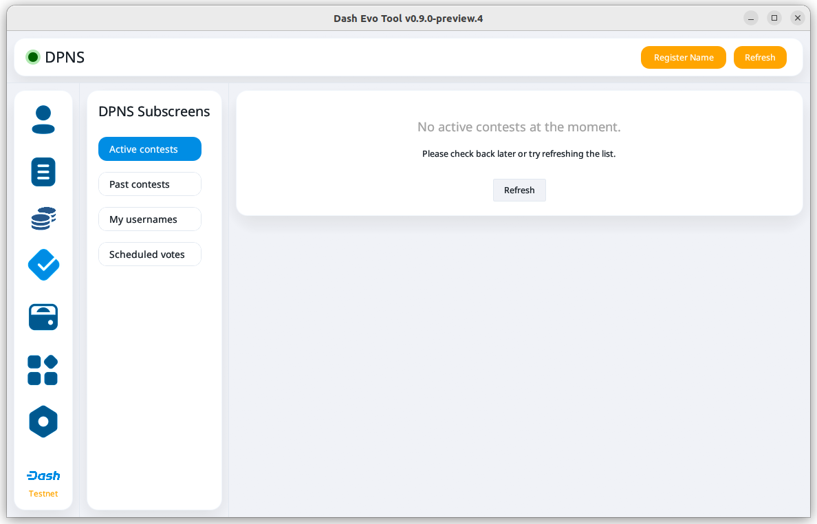The width and height of the screenshot is (817, 524).
Task: Switch to Active contests subscreen
Action: click(149, 149)
